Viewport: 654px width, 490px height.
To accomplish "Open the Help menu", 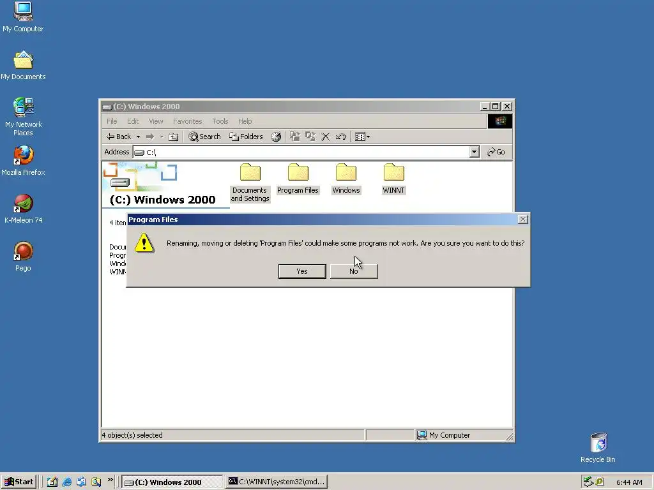I will (x=245, y=121).
